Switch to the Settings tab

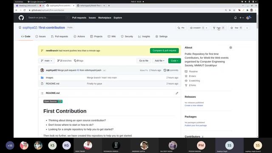click(x=161, y=37)
